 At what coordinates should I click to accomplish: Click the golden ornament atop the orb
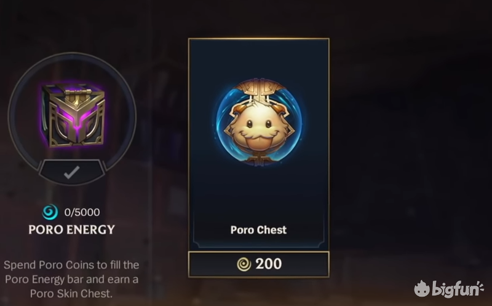(259, 88)
